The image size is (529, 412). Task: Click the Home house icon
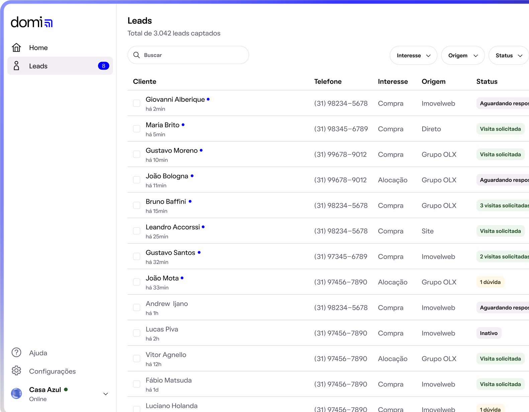(x=16, y=48)
